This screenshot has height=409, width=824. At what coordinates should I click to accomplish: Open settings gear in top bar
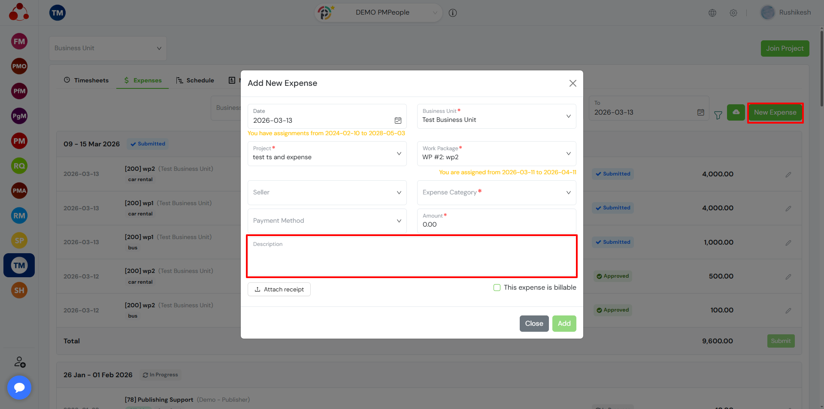pyautogui.click(x=733, y=13)
